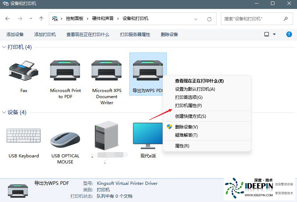Screen dimensions: 297x202
Task: Focus the 搜索"设备和打印机" search box
Action: pyautogui.click(x=257, y=19)
